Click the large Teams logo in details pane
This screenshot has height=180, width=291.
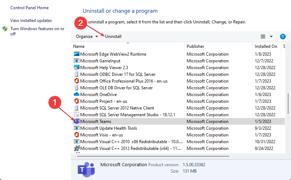[x=86, y=169]
